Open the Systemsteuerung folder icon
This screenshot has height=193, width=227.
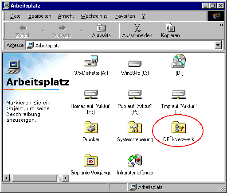coord(135,127)
